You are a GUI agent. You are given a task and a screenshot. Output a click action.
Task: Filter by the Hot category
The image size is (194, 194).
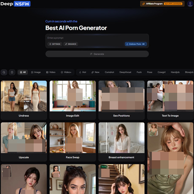coord(83,72)
